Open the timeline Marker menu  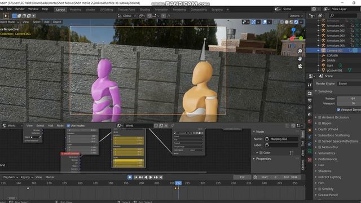50,177
